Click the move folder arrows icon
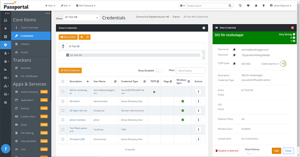Viewport: 300px width, 157px height. click(x=82, y=37)
